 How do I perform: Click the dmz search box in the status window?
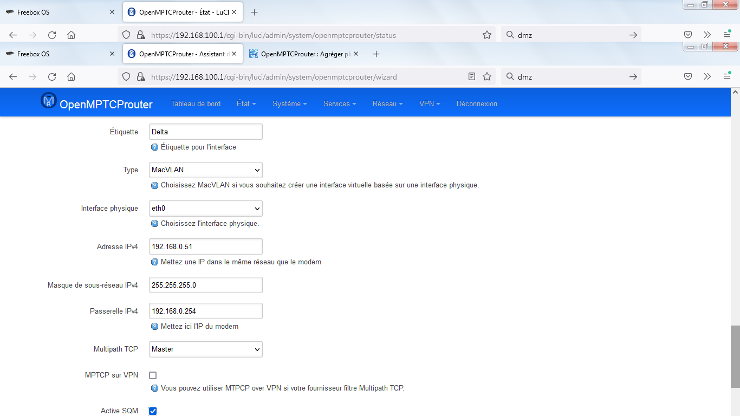[571, 35]
